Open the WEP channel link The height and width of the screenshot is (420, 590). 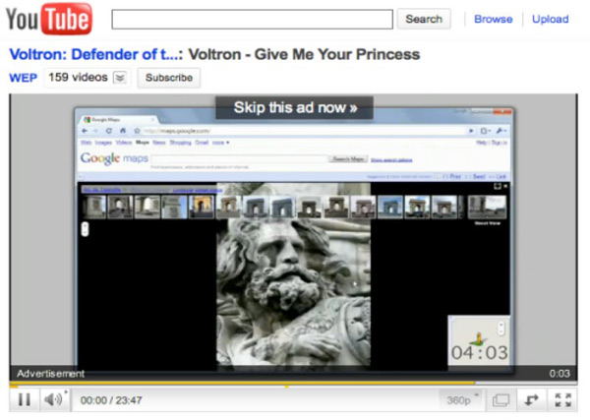pos(24,78)
